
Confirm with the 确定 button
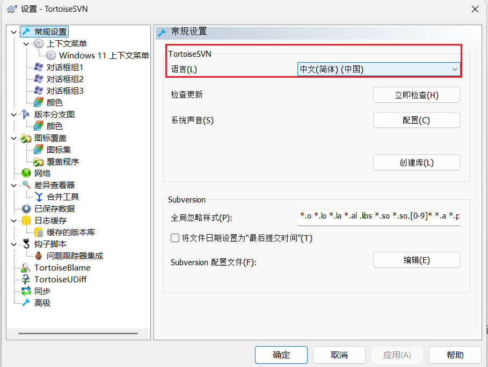281,355
